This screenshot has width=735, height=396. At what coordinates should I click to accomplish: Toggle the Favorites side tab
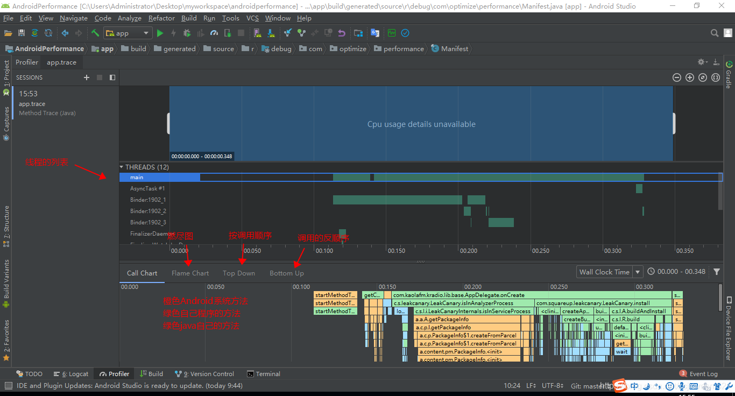[6, 340]
